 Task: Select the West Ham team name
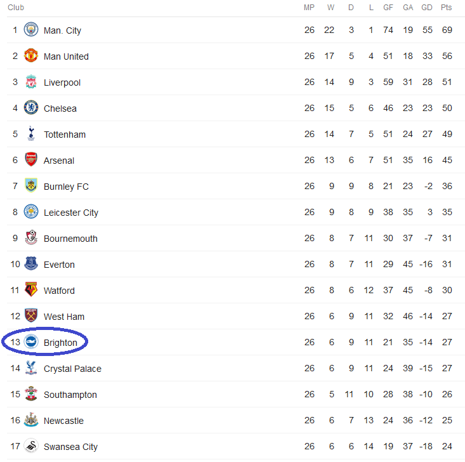pyautogui.click(x=64, y=317)
